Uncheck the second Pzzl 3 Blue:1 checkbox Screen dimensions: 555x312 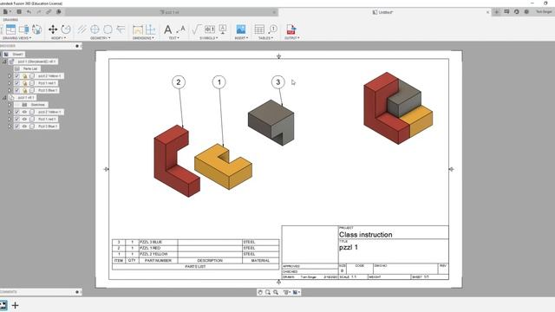point(16,127)
